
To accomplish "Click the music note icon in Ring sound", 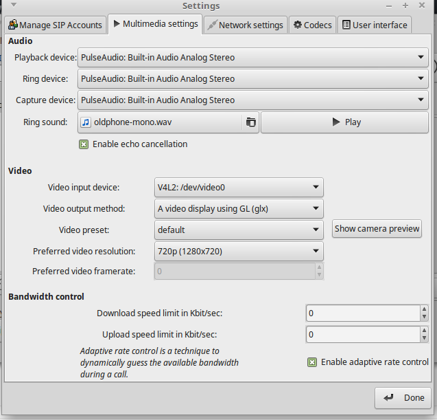I will point(86,122).
